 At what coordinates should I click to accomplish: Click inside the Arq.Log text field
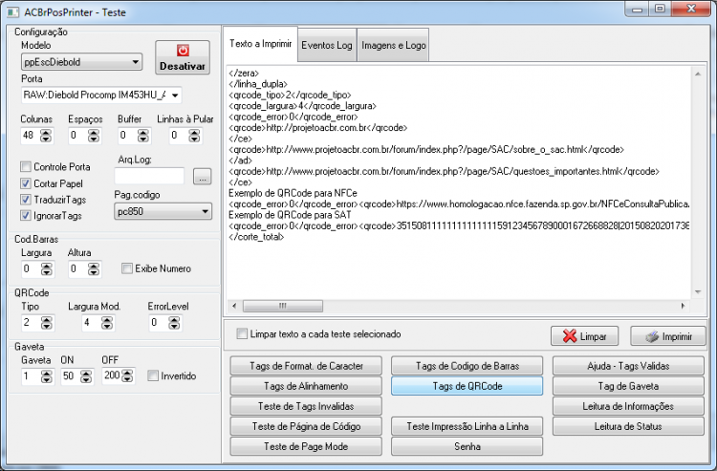point(149,176)
